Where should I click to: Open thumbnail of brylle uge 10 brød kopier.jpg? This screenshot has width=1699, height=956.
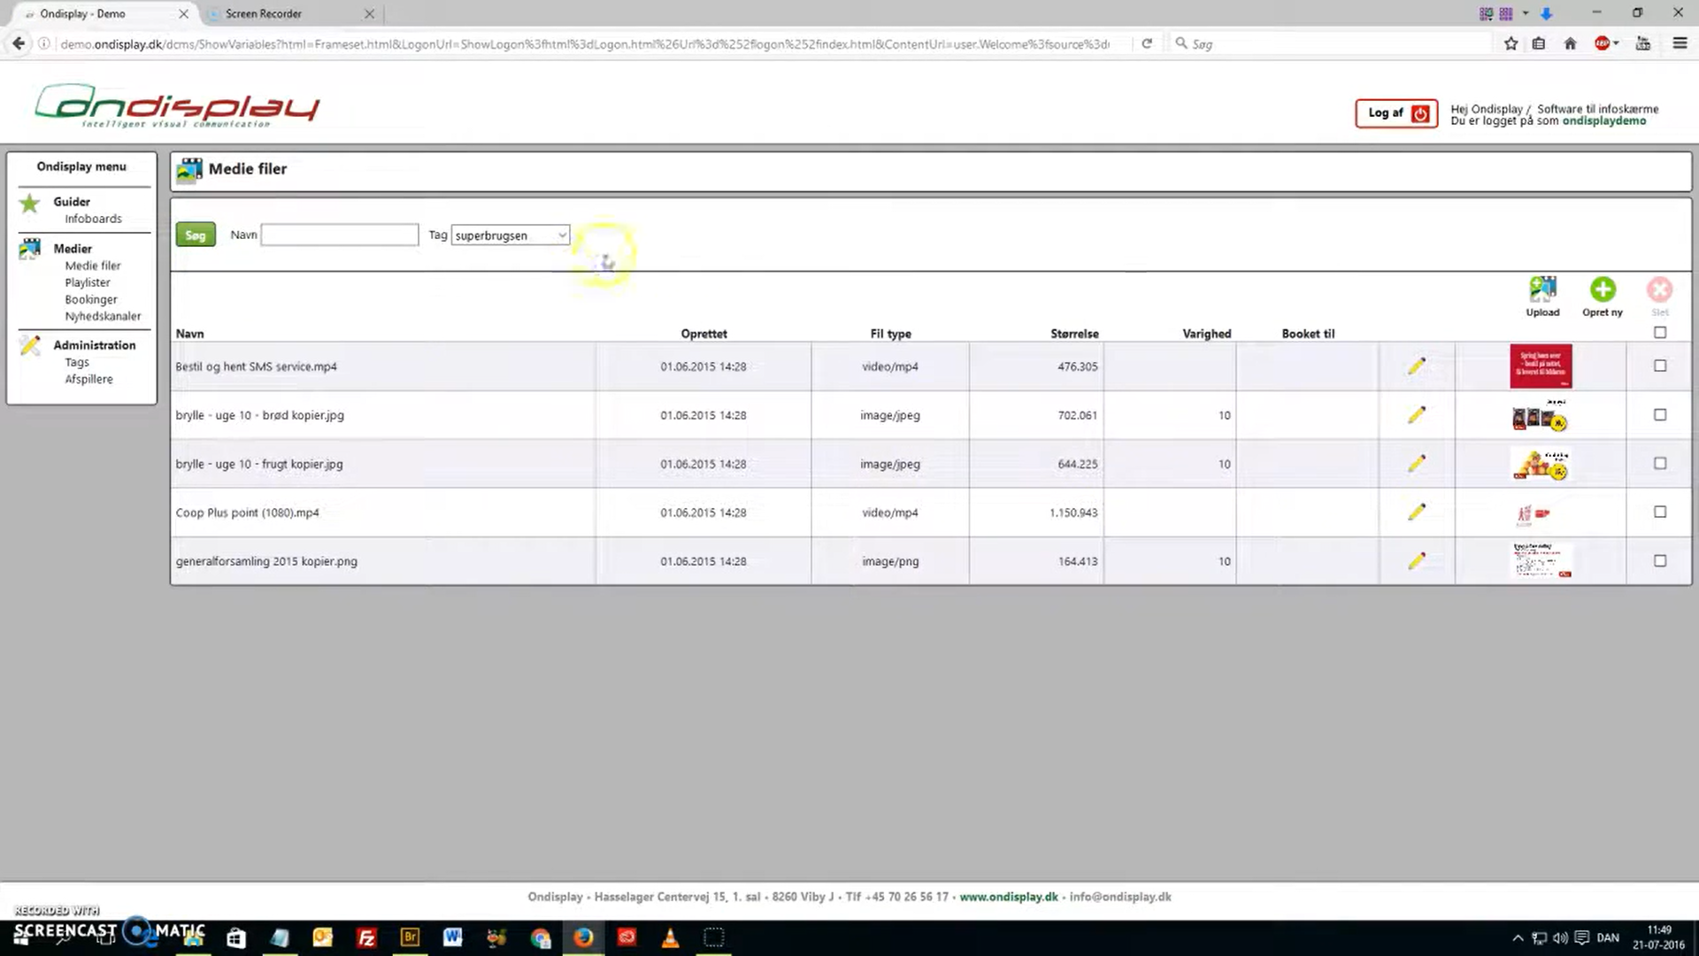(1541, 415)
